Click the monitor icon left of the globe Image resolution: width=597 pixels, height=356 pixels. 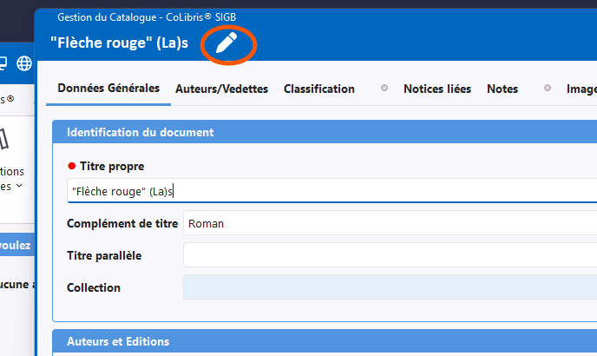click(3, 63)
